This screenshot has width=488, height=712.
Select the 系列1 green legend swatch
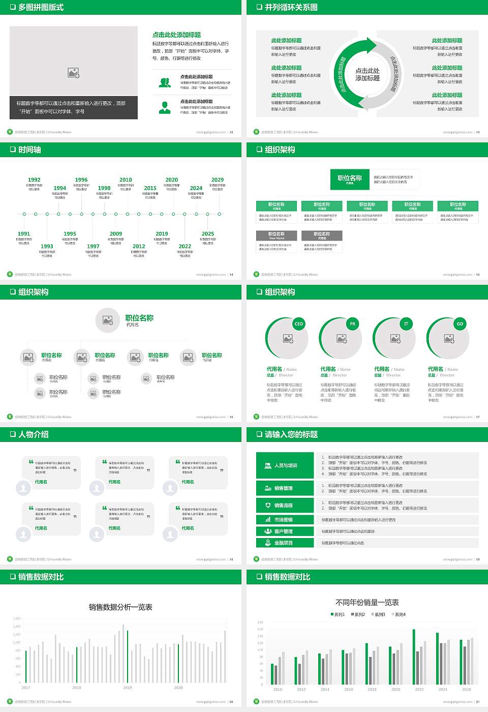332,614
